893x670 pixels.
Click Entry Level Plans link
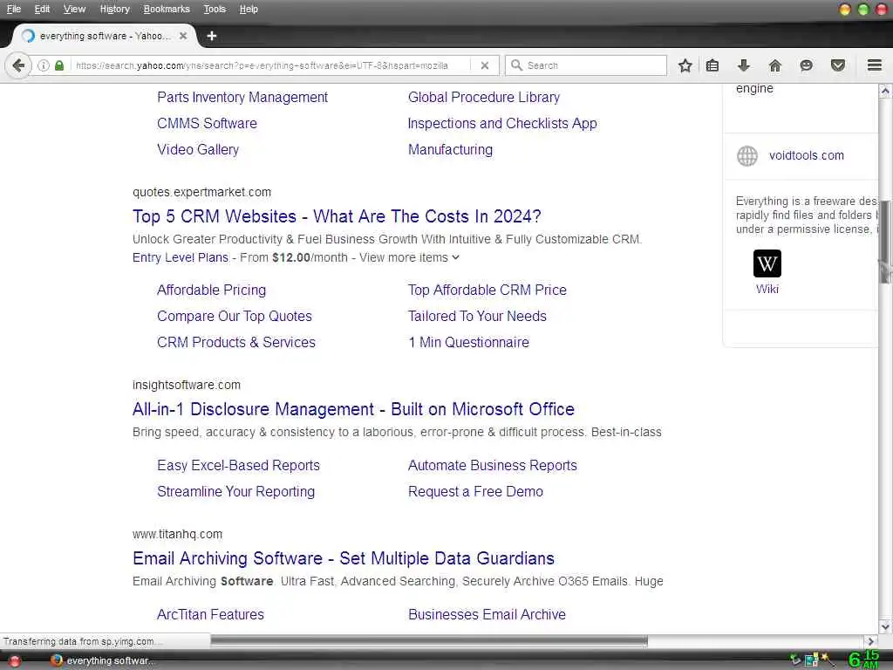[180, 257]
